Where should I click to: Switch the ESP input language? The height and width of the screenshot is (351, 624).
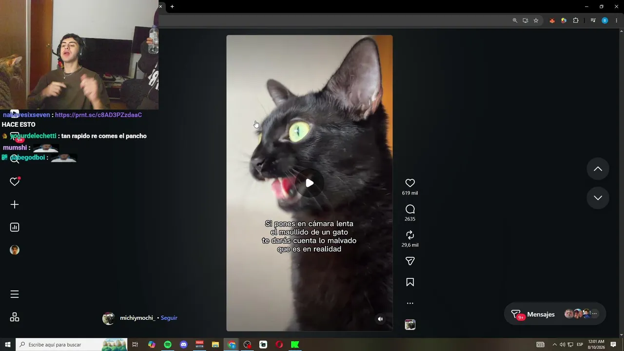click(x=580, y=345)
